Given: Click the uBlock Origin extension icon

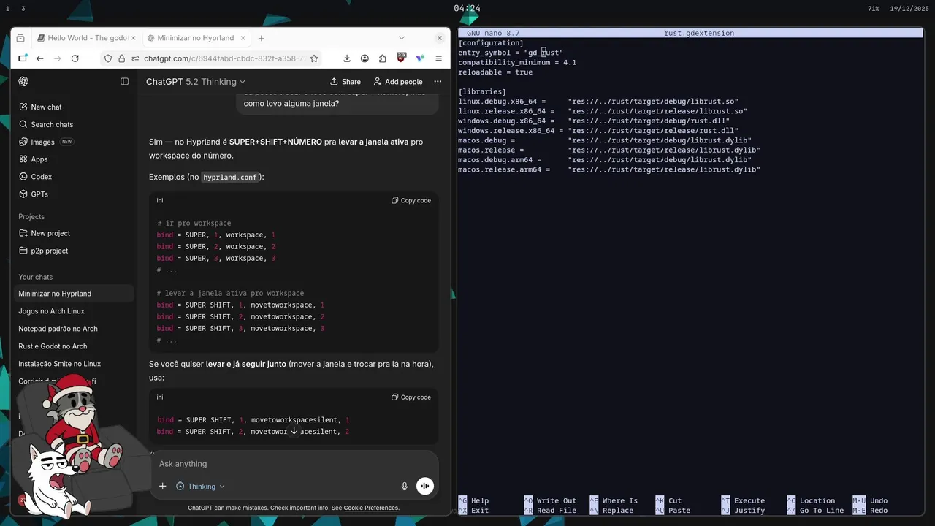Looking at the screenshot, I should click(x=401, y=58).
